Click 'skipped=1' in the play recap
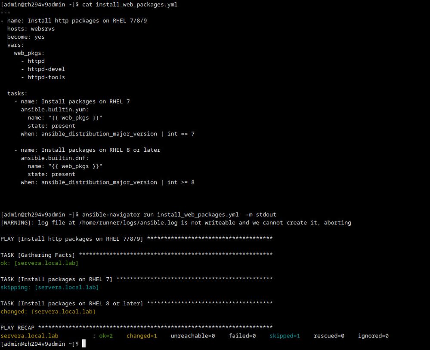This screenshot has width=430, height=350. coord(285,336)
